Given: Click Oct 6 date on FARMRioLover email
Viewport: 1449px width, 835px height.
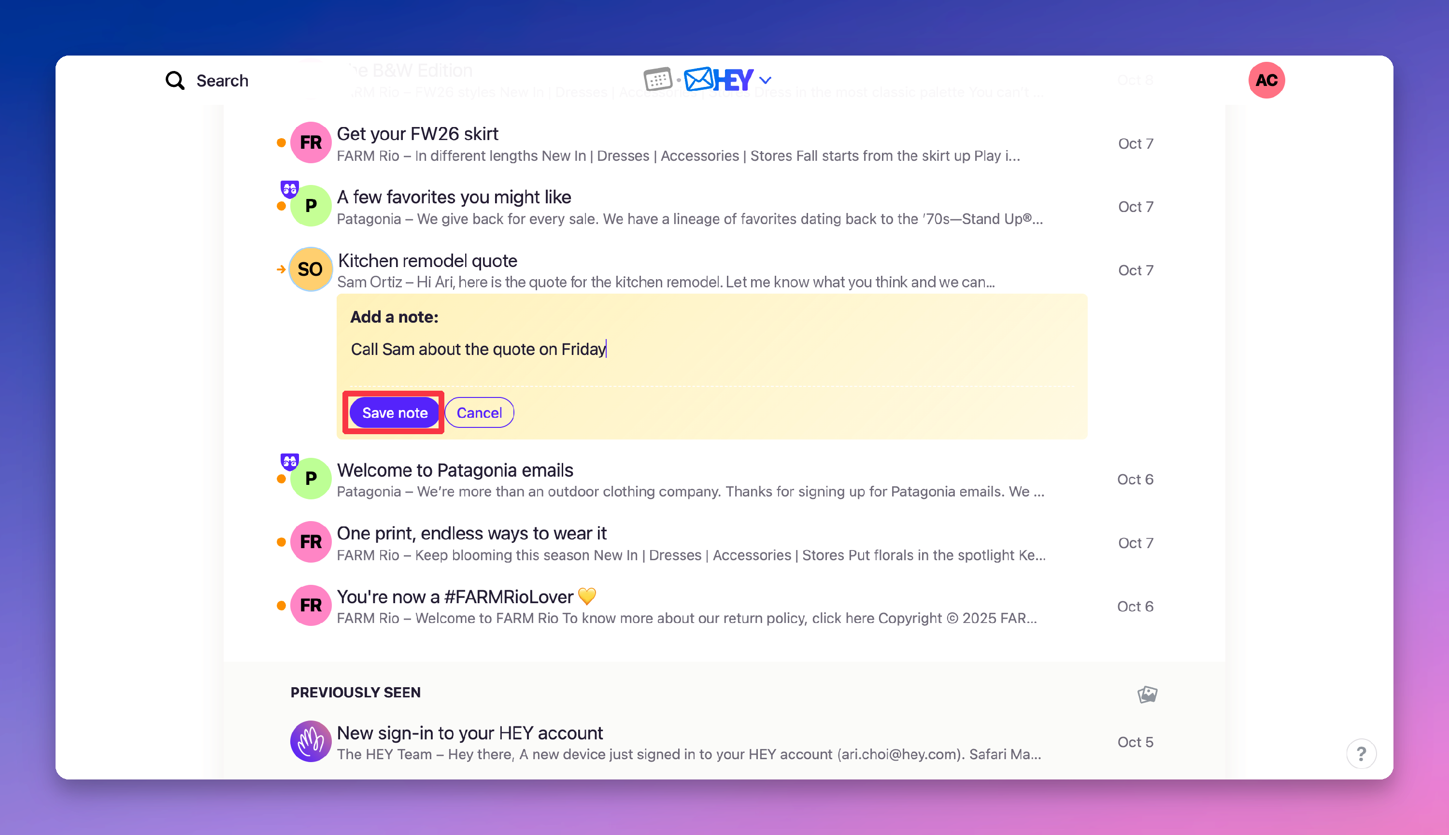Looking at the screenshot, I should (x=1136, y=606).
